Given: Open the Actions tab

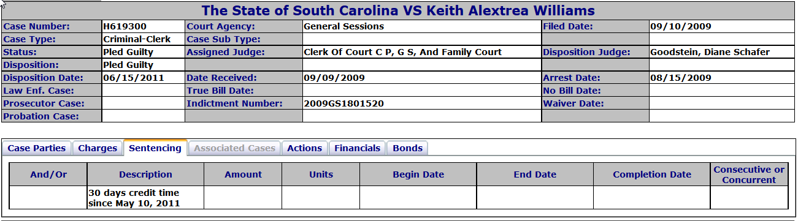Looking at the screenshot, I should pos(304,148).
